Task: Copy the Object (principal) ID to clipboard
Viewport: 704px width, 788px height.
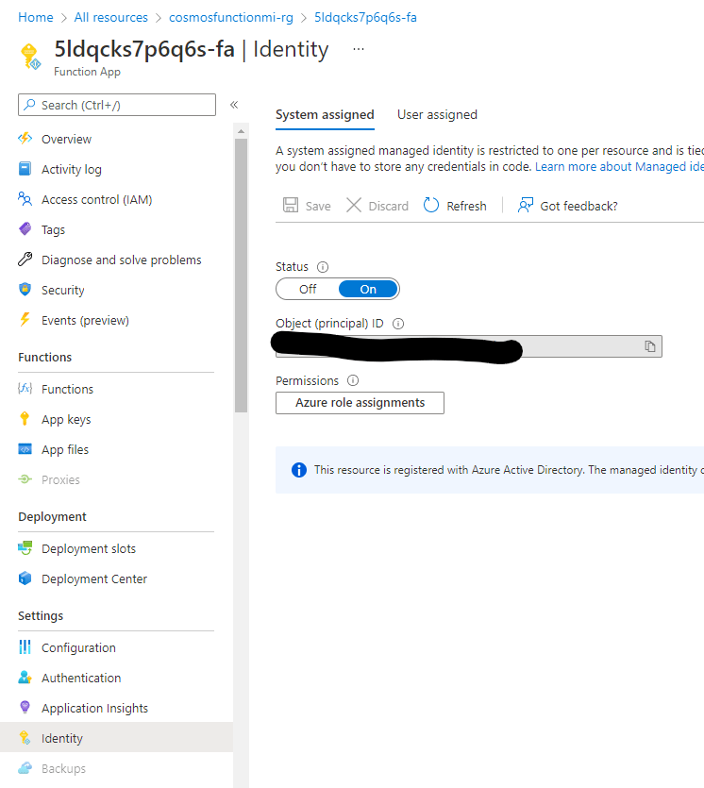Action: (x=649, y=346)
